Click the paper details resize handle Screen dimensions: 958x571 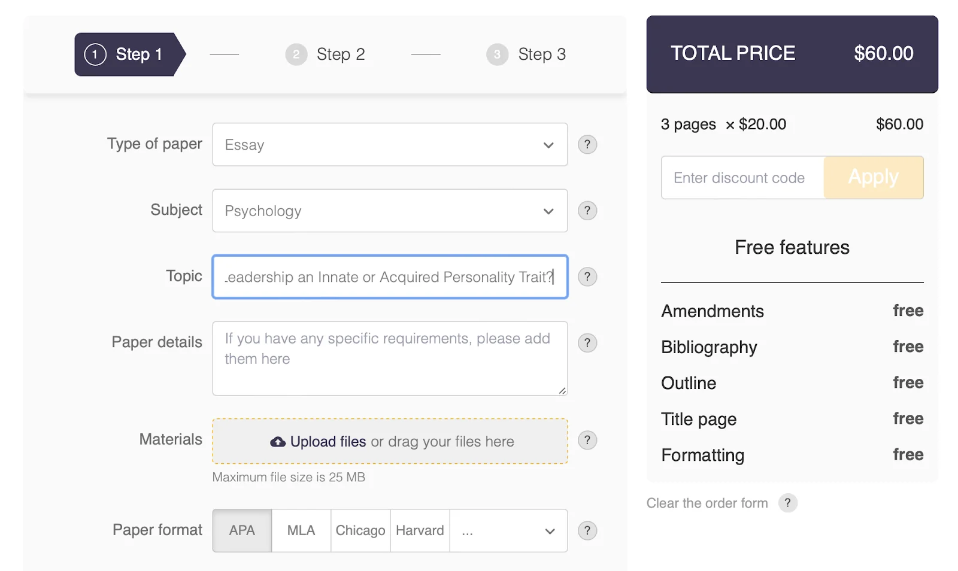coord(562,390)
